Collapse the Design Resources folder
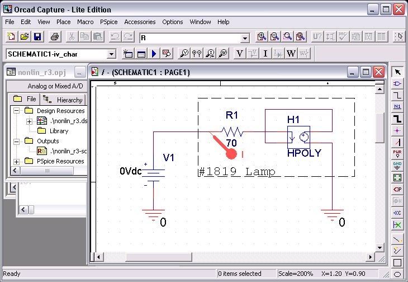This screenshot has width=408, height=282. [16, 111]
